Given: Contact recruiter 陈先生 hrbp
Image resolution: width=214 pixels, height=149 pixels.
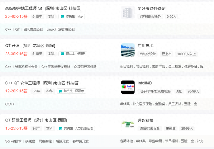Looking at the screenshot, I should coord(72,16).
